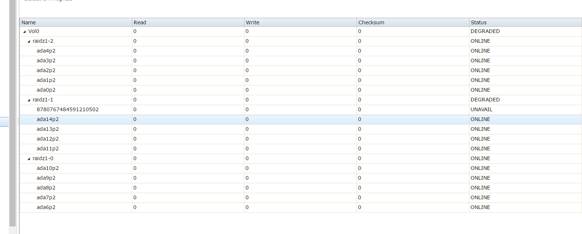This screenshot has height=234, width=582.
Task: Collapse the raidz1-1 vdev group
Action: (29, 100)
